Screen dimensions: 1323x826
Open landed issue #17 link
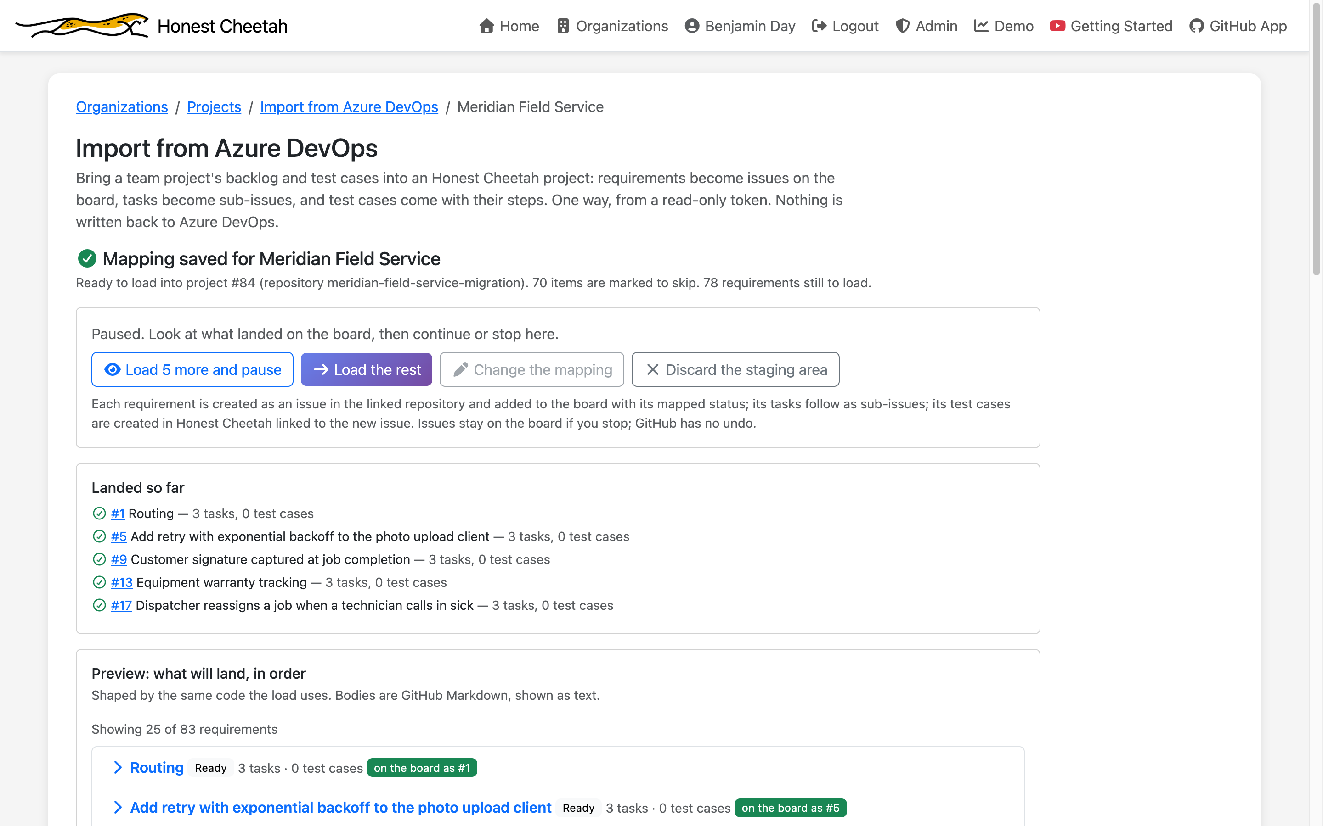click(121, 605)
